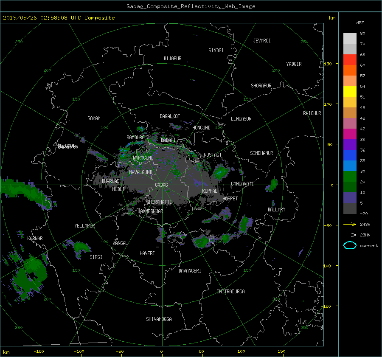Click the KUSTAGI city label

pos(213,155)
